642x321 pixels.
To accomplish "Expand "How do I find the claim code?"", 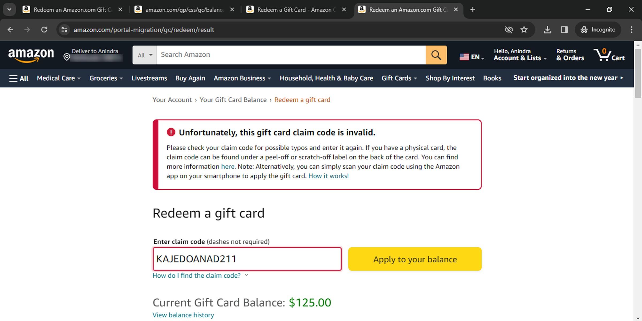I will click(x=200, y=276).
